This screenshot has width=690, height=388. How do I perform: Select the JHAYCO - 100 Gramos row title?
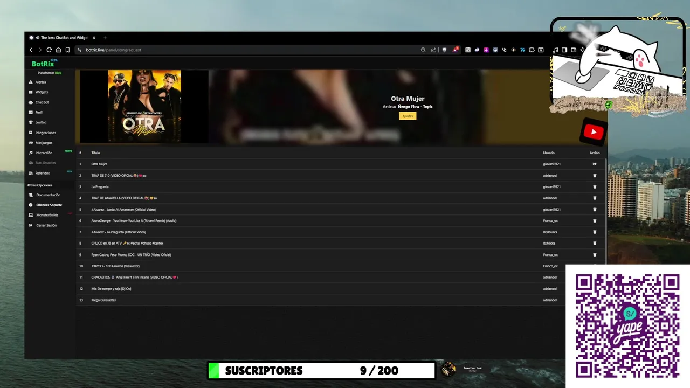tap(115, 266)
